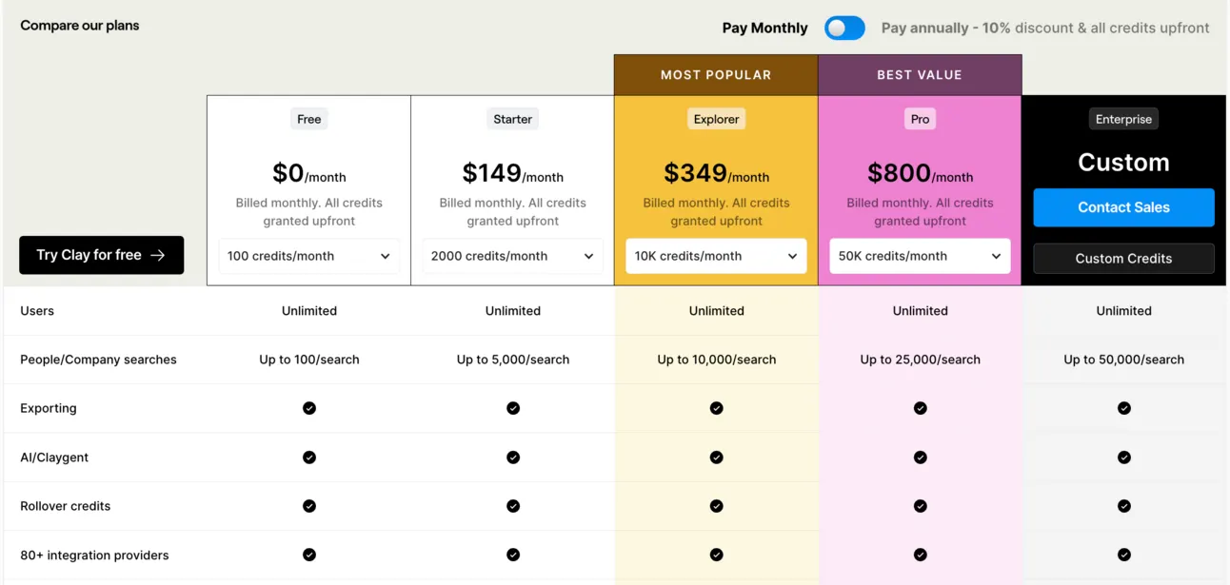Open the Free plan 100 credits/month dropdown
This screenshot has height=585, width=1230.
309,256
